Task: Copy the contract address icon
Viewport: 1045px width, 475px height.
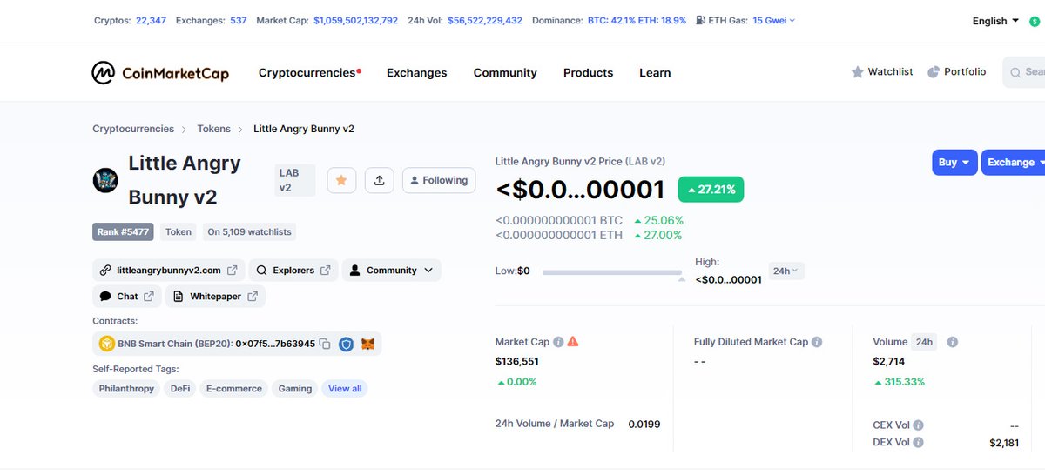Action: 325,344
